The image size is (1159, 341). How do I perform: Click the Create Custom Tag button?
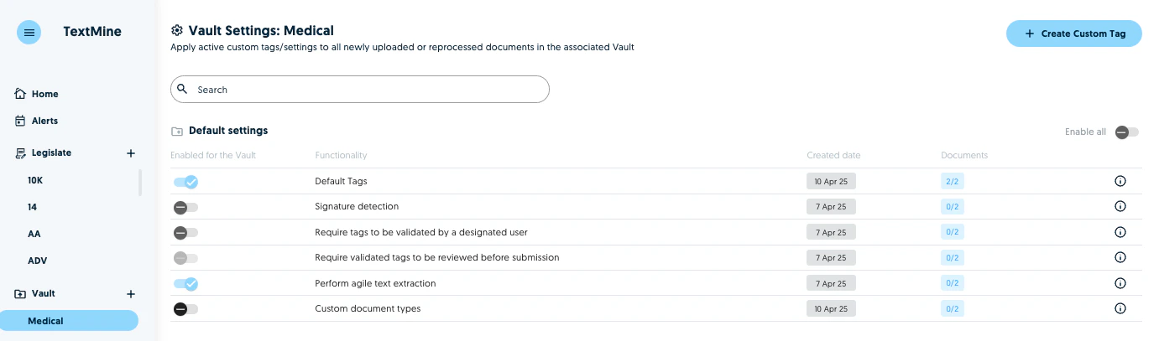1074,34
